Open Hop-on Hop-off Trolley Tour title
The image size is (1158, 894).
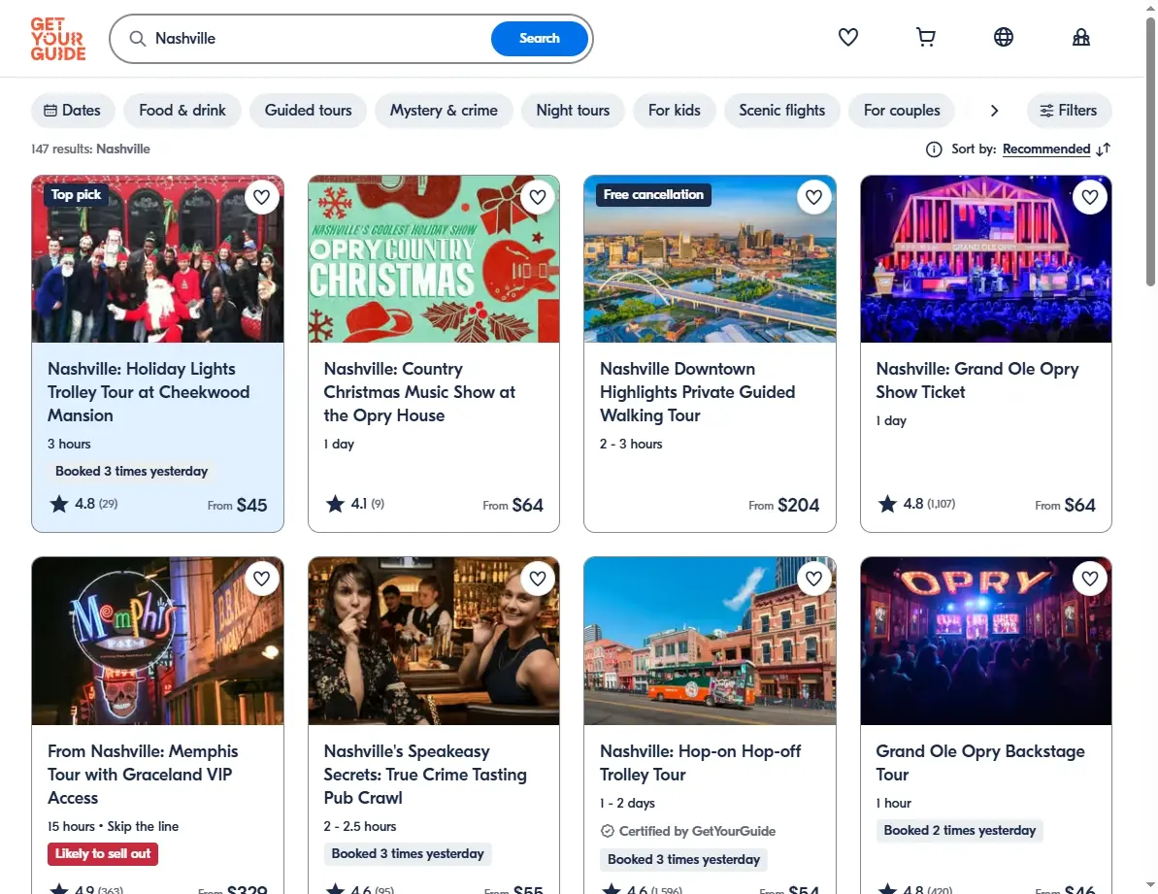[x=700, y=763]
